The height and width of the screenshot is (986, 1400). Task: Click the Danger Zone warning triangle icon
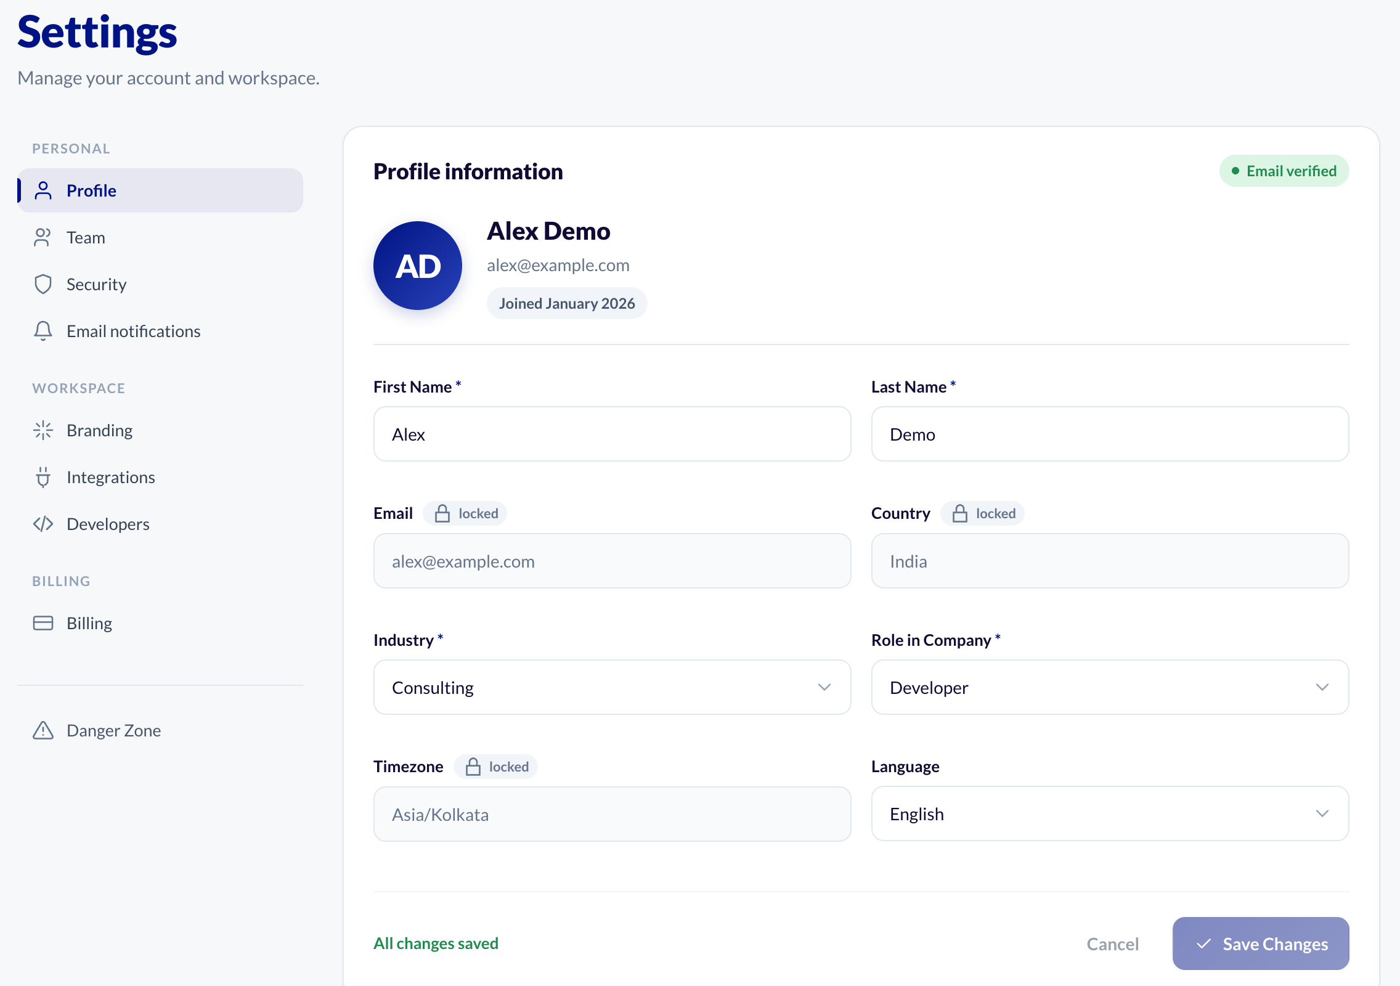point(43,730)
